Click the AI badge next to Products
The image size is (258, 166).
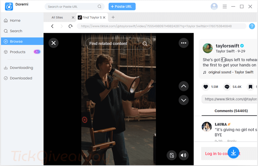coord(37,52)
